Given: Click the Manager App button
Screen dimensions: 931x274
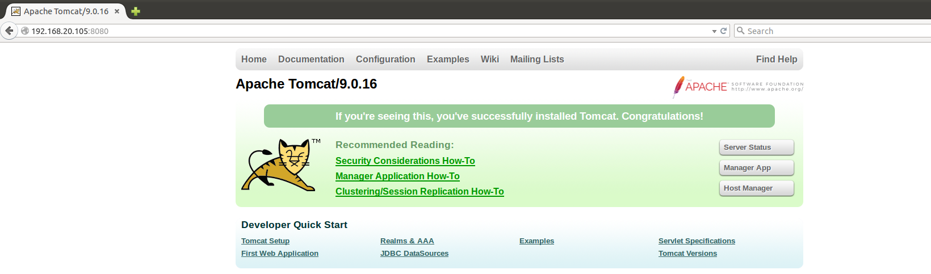Looking at the screenshot, I should (757, 168).
